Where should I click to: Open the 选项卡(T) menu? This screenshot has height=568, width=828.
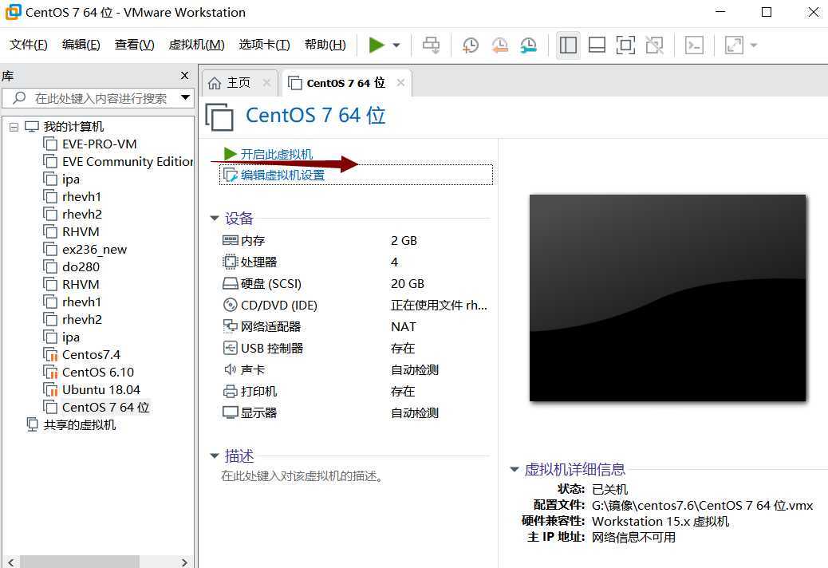click(265, 45)
